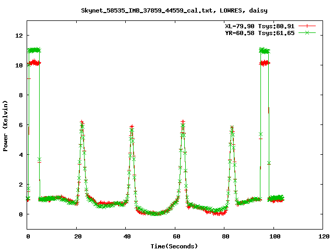Click the Time(Seconds) axis label

(174, 246)
